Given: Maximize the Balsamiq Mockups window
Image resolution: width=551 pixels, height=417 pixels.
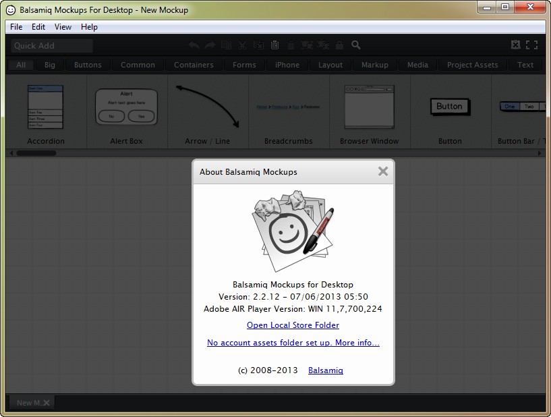Looking at the screenshot, I should click(505, 7).
